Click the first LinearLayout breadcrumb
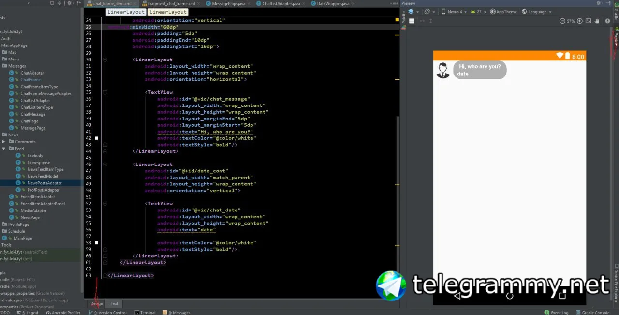Image resolution: width=619 pixels, height=315 pixels. 126,12
